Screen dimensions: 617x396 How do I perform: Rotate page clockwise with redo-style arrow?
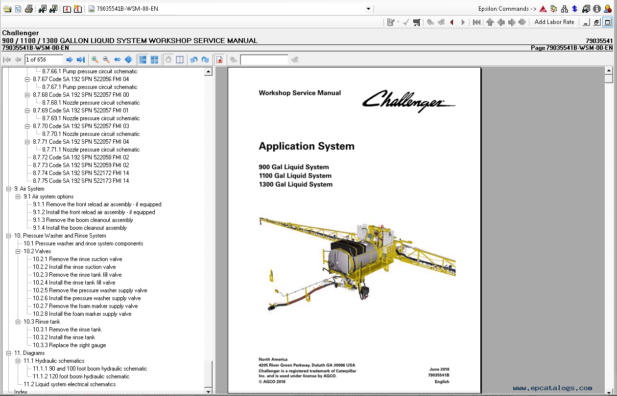click(205, 60)
